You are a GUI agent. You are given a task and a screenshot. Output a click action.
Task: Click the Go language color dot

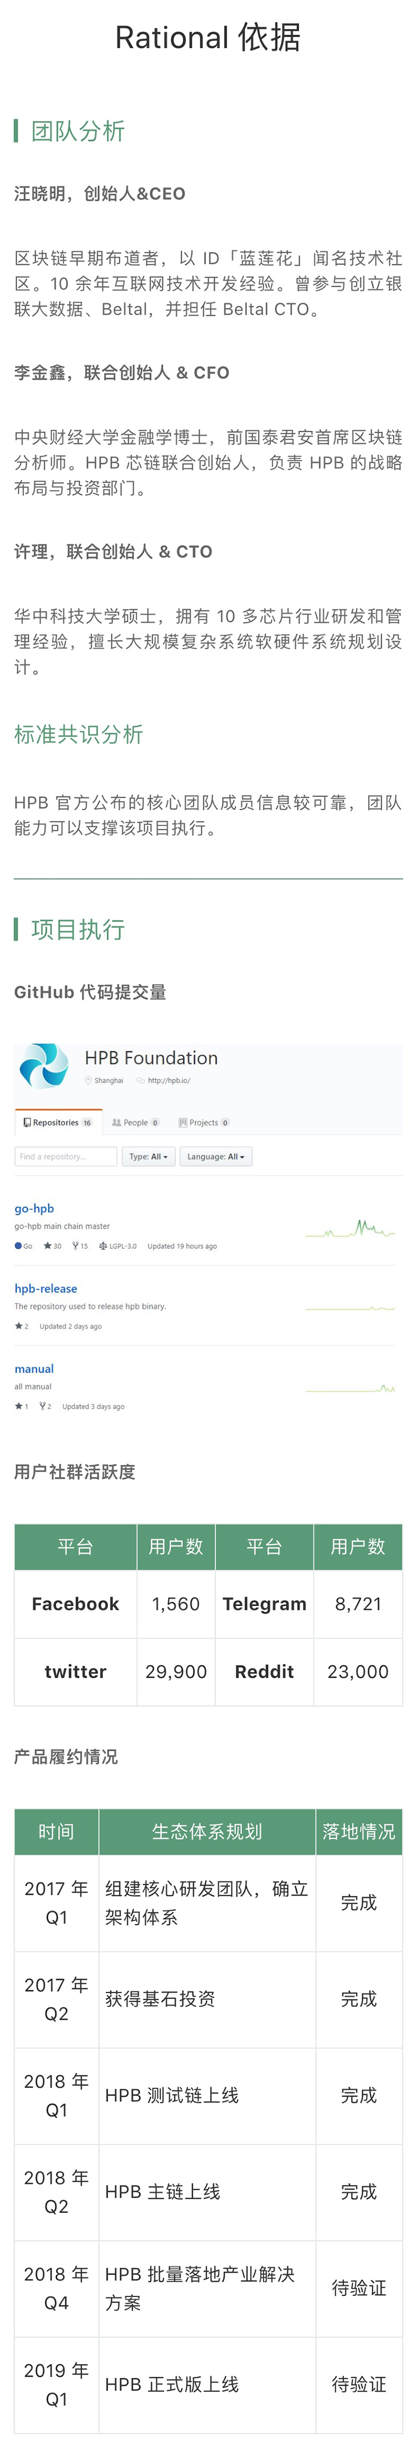[18, 1246]
